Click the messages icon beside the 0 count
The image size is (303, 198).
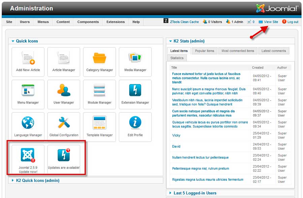[x=249, y=22]
